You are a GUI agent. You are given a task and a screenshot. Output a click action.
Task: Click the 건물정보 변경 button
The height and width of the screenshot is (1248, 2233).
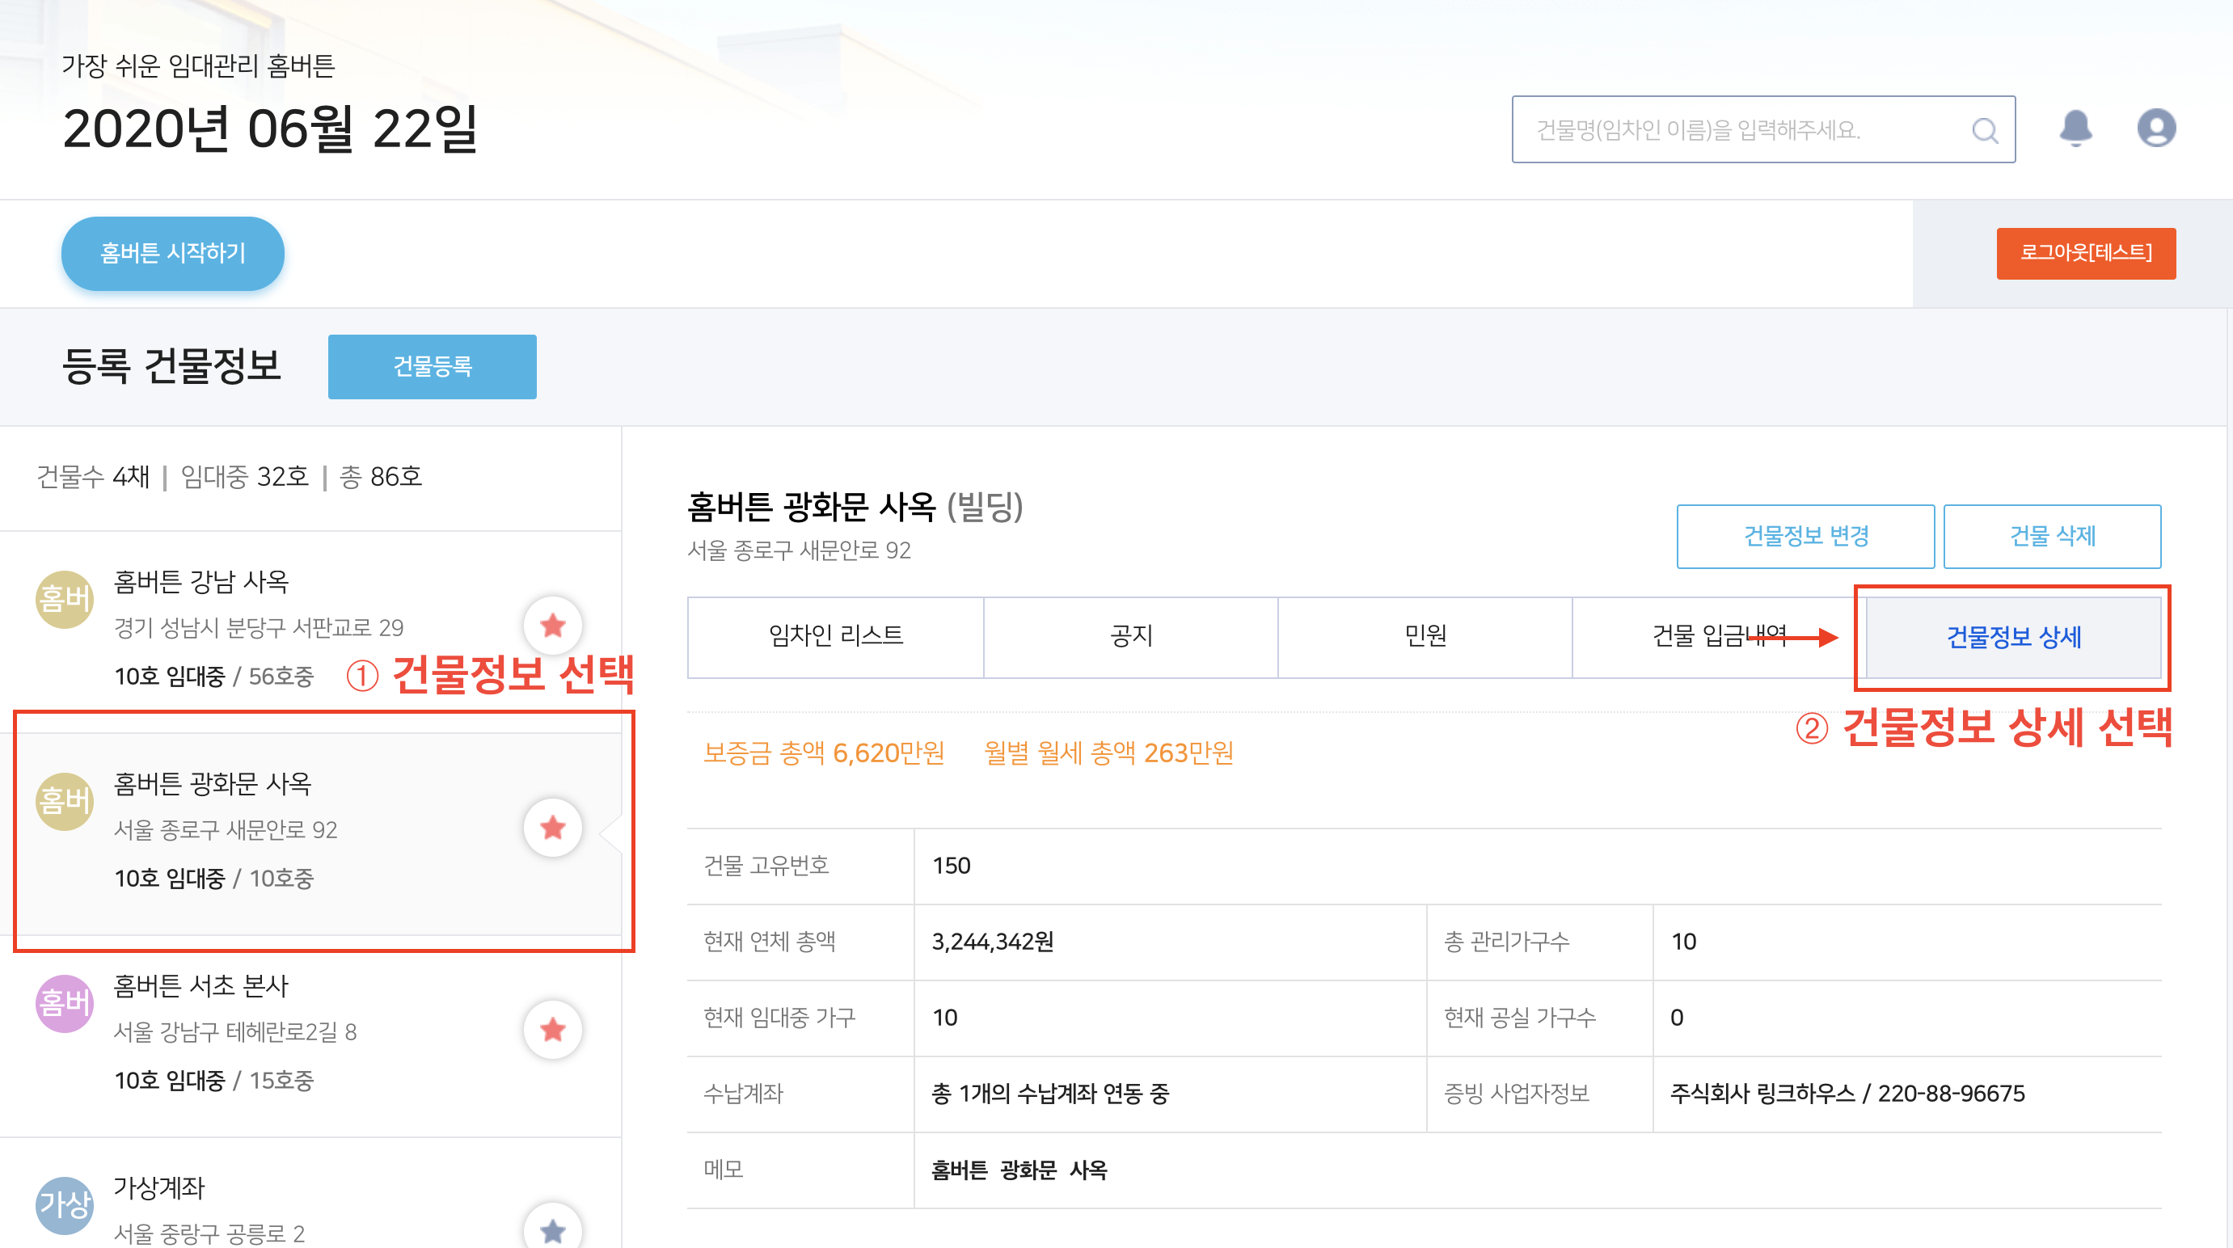click(x=1805, y=537)
